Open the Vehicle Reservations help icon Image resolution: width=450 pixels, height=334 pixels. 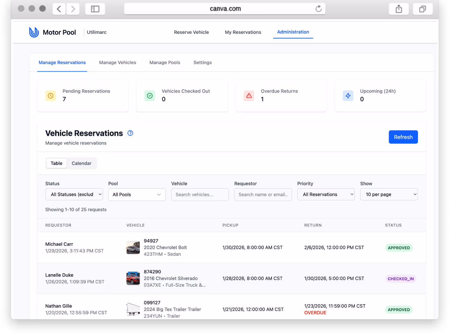pyautogui.click(x=130, y=133)
